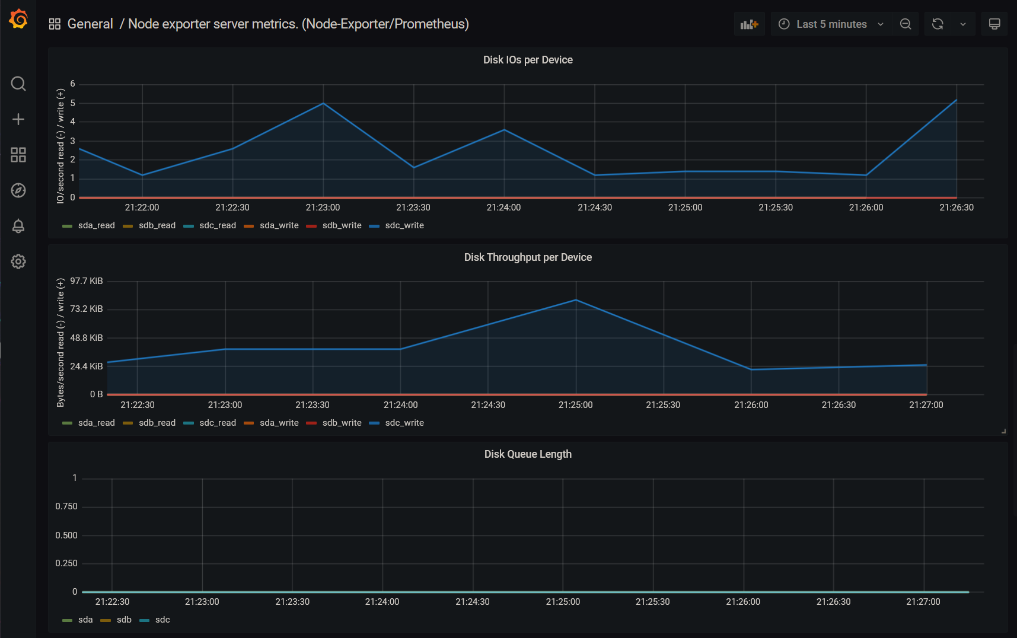The image size is (1017, 638).
Task: Open the Dashboards sidebar icon
Action: 18,155
